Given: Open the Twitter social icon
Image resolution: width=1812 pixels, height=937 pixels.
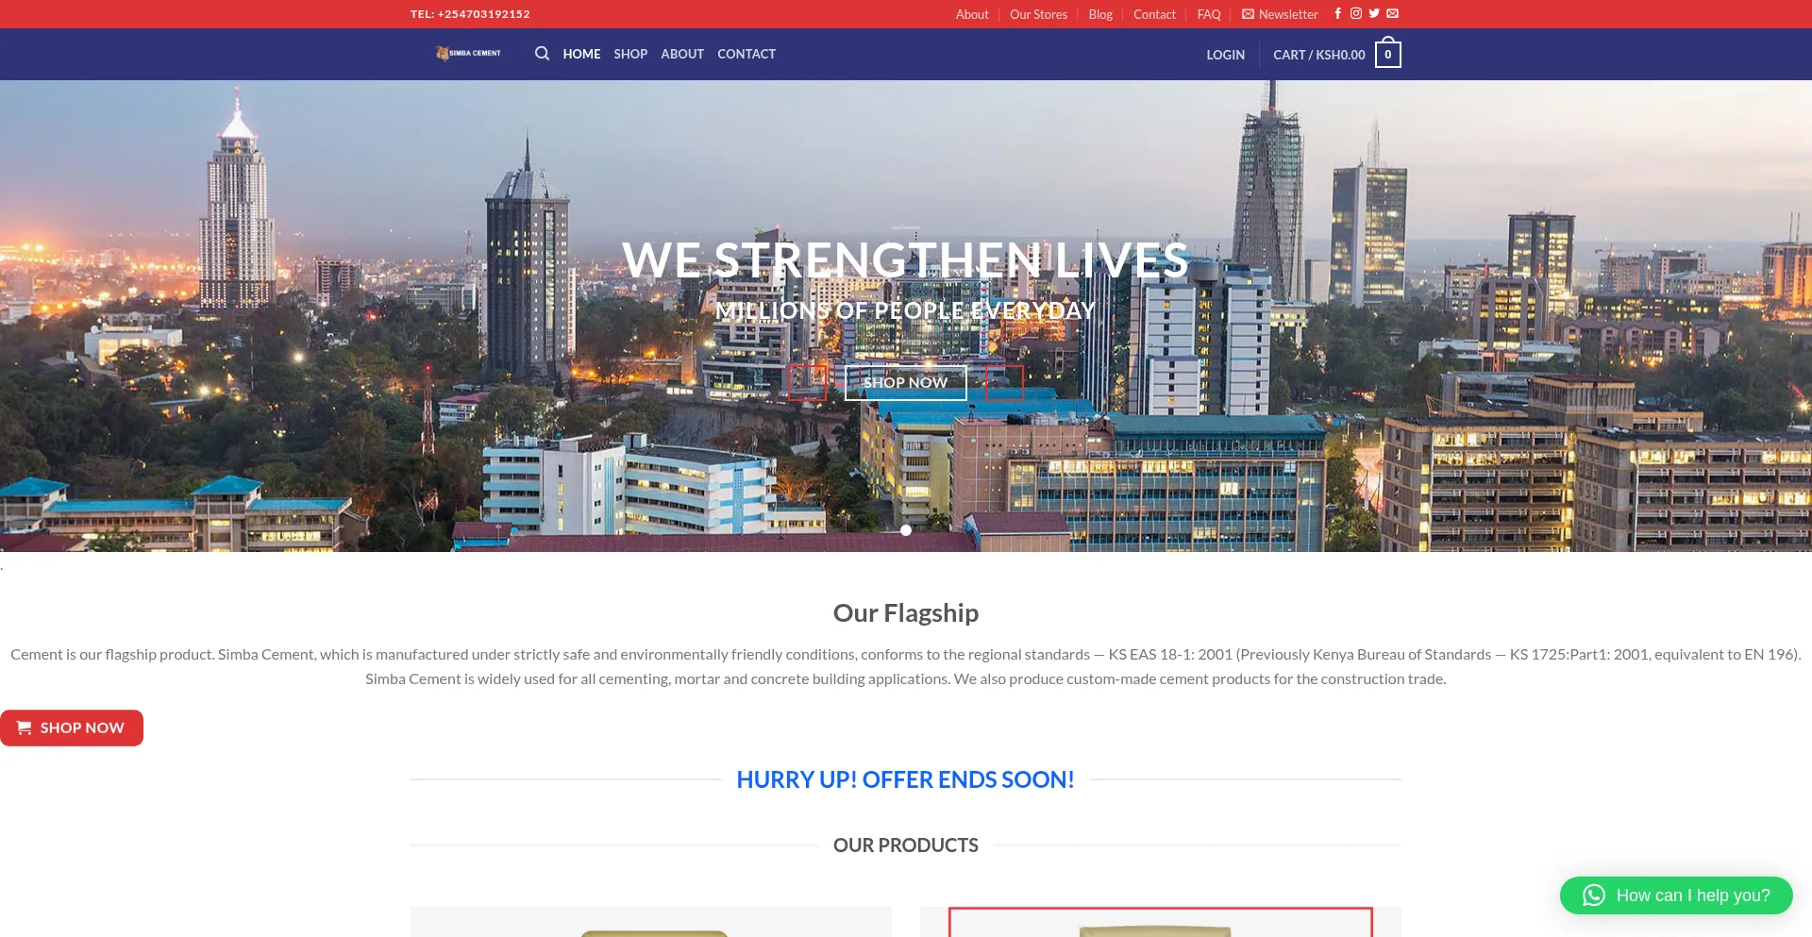Looking at the screenshot, I should (x=1374, y=13).
